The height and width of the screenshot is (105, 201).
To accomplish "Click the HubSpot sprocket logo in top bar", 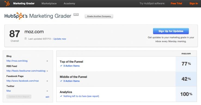I will tap(7, 4).
